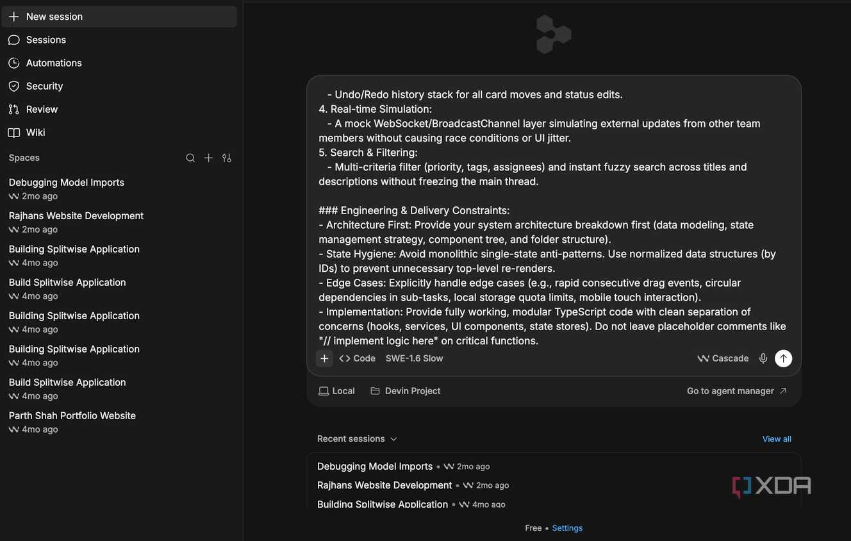Open the Review section
Image resolution: width=851 pixels, height=541 pixels.
pyautogui.click(x=119, y=109)
